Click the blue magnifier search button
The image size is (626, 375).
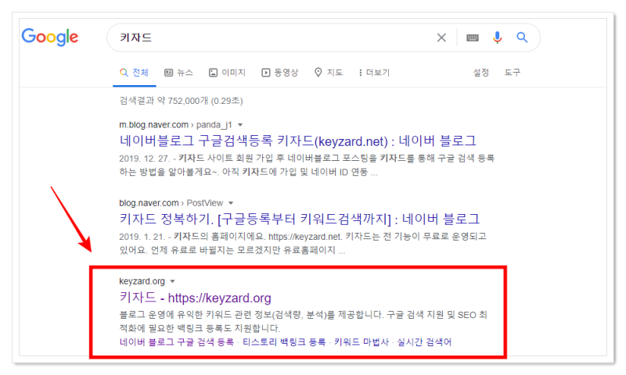click(522, 37)
